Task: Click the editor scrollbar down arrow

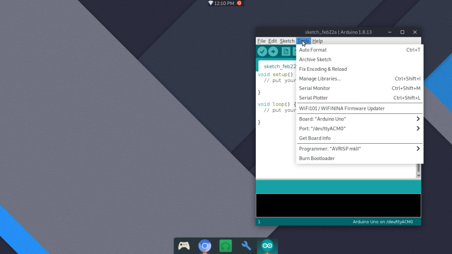Action: pos(419,175)
